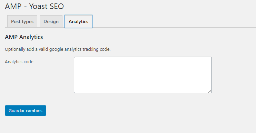Screen dimensions: 256x133
Task: Place cursor in the Analytics code box
Action: pos(143,75)
